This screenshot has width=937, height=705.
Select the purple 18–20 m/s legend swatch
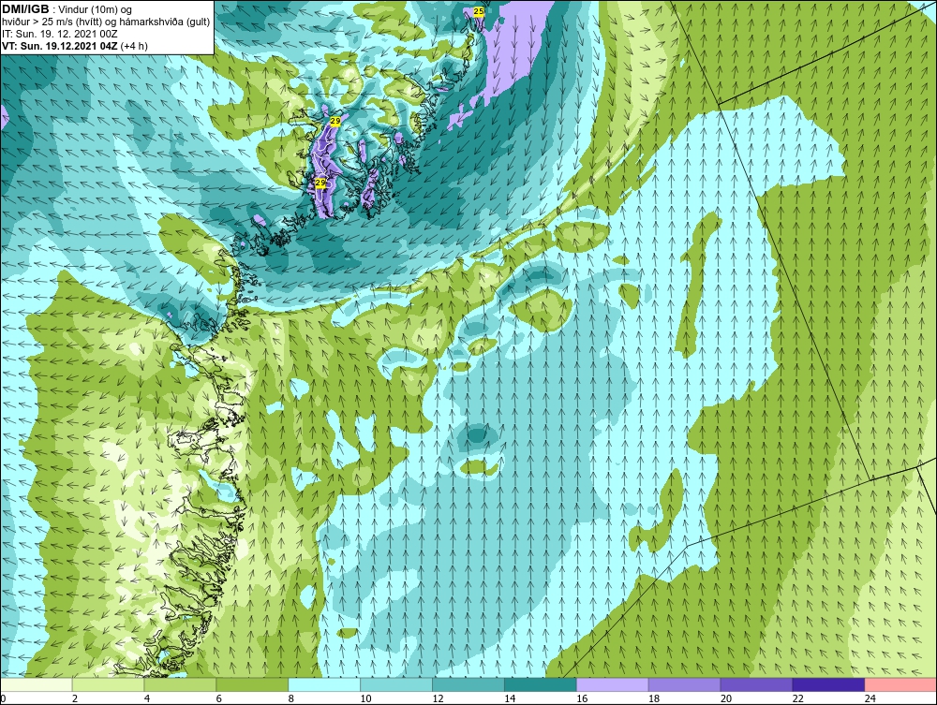click(x=684, y=684)
